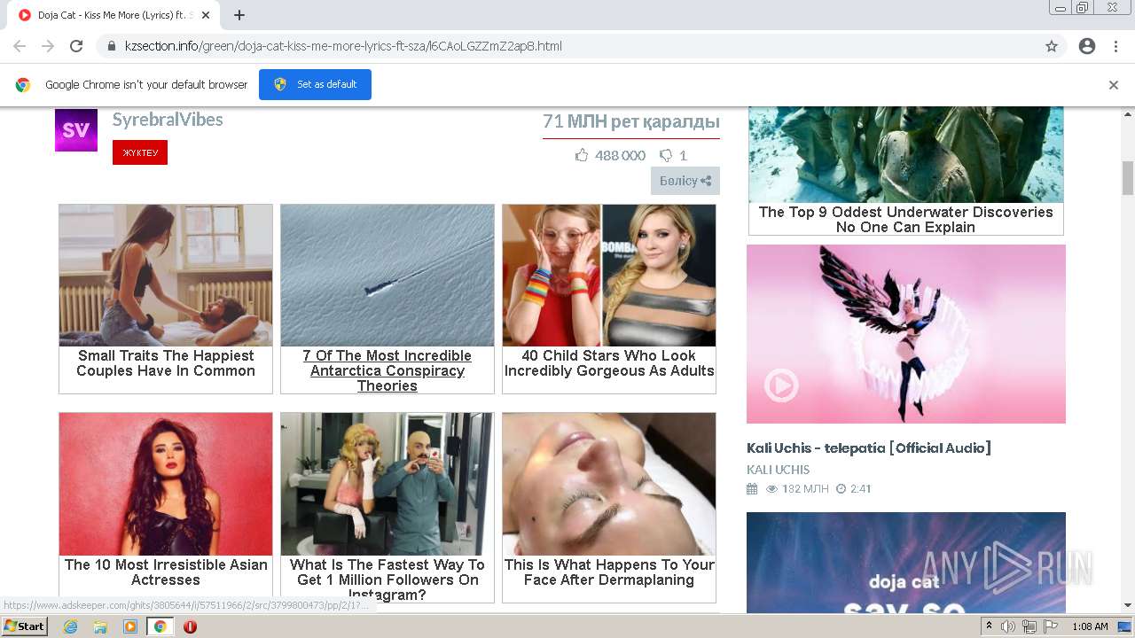The image size is (1135, 638).
Task: Open the red Opera taskbar icon
Action: point(190,626)
